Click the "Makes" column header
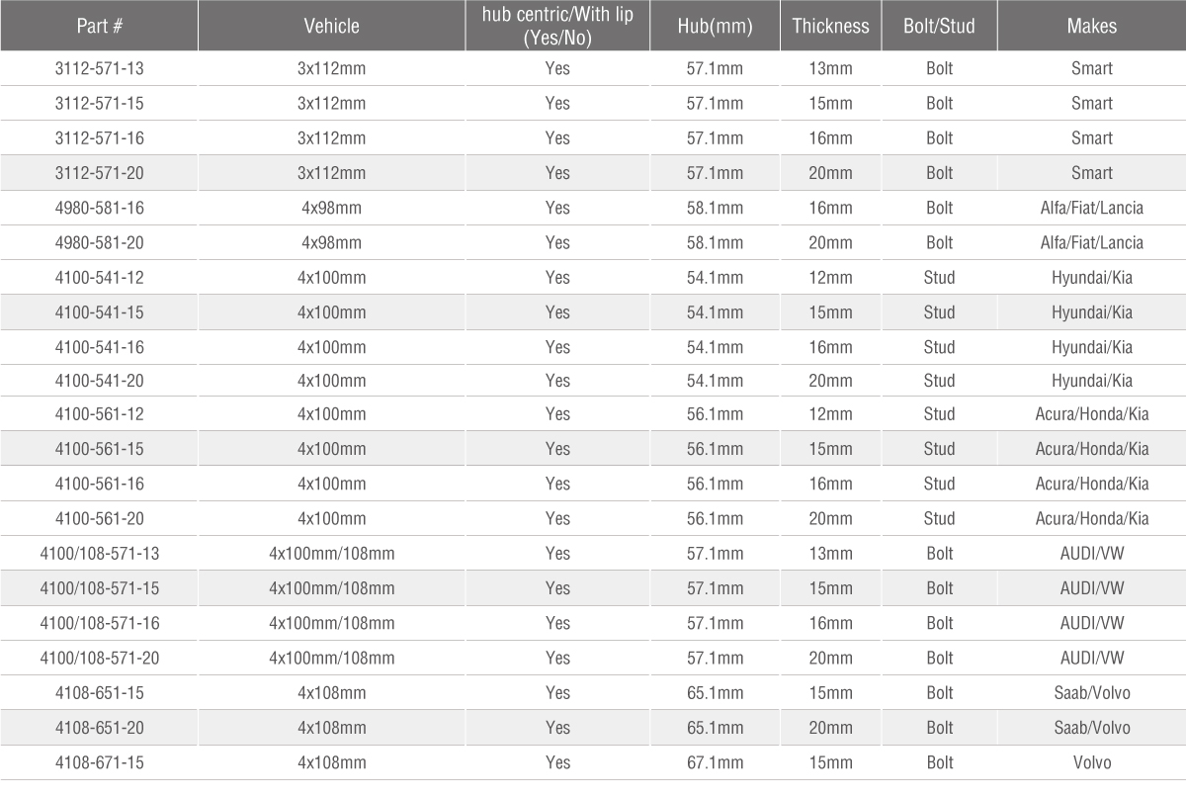Viewport: 1186px width, 798px height. click(1091, 26)
